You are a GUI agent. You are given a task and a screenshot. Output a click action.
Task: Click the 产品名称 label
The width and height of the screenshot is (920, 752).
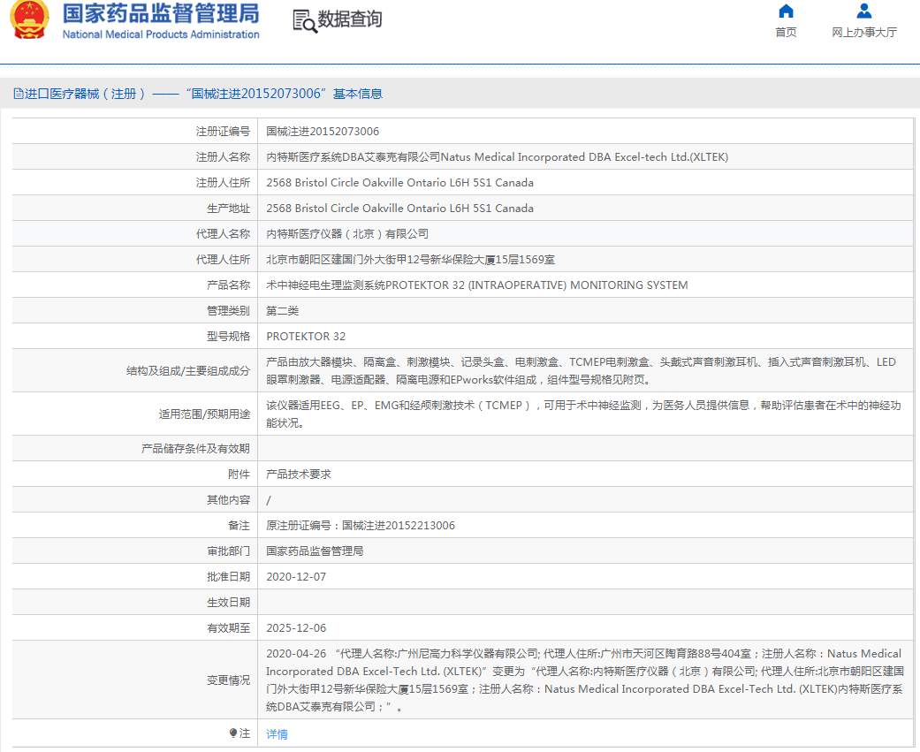228,285
